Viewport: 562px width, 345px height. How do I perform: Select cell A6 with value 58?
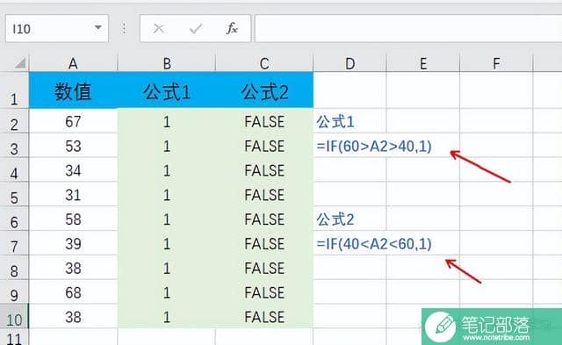tap(73, 219)
